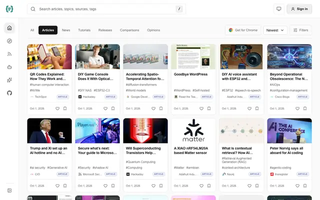Click the matter logo thumbnail
The height and width of the screenshot is (200, 320).
pos(193,130)
